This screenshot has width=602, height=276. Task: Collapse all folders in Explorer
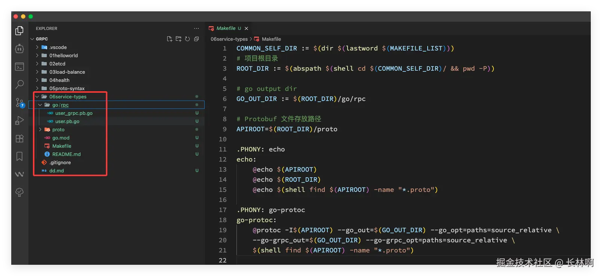pos(196,39)
